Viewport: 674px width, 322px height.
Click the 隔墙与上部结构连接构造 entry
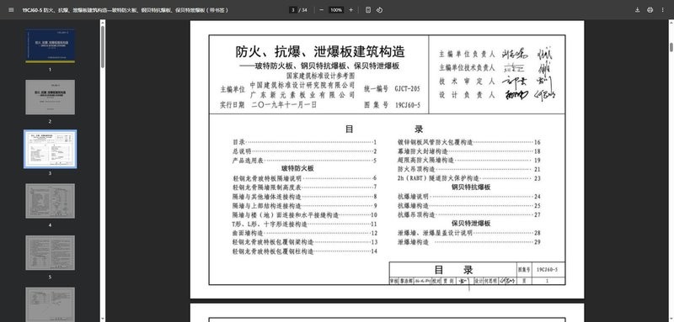[x=305, y=206]
